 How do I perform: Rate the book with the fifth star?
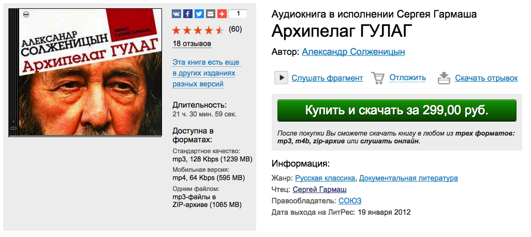(x=220, y=31)
